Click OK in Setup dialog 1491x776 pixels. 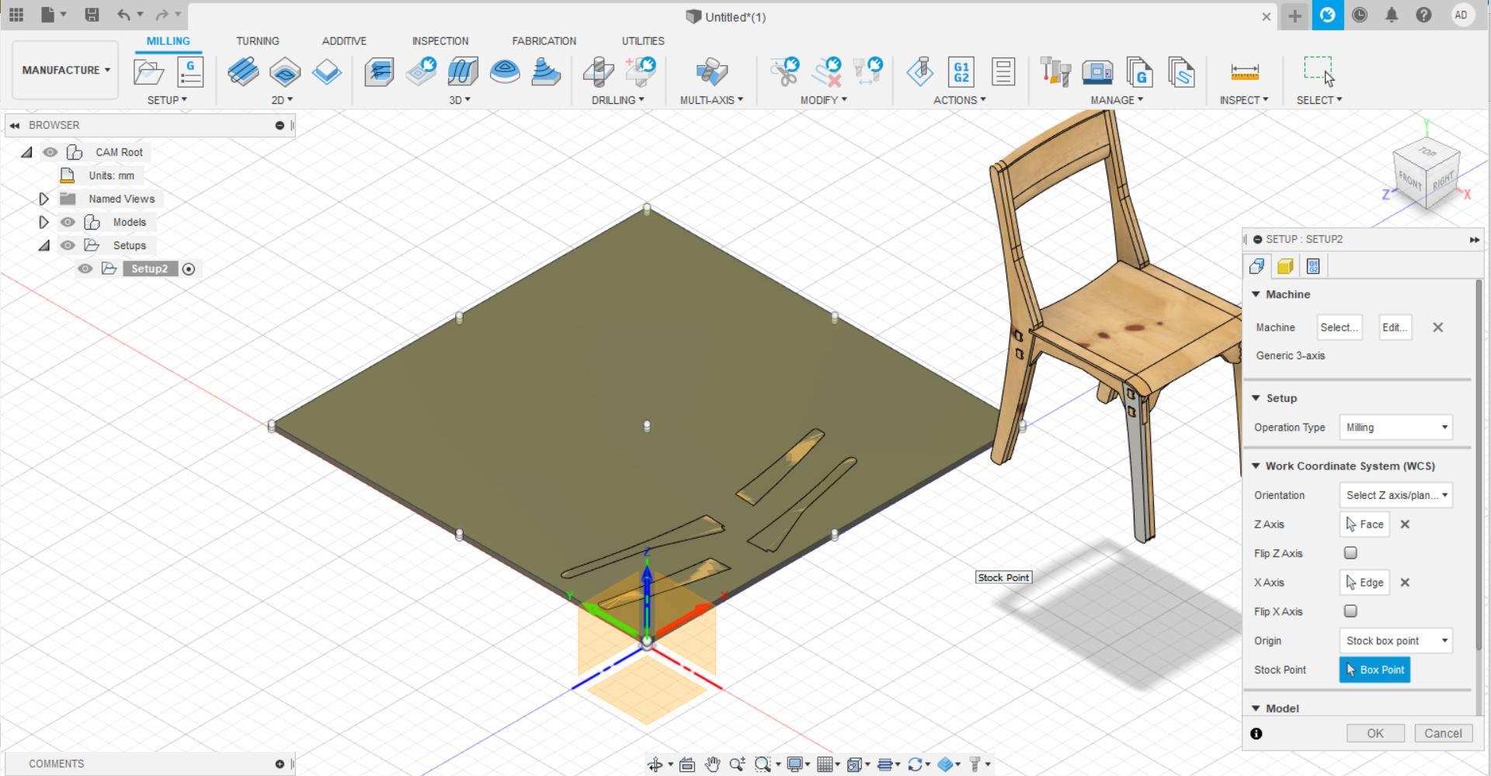[x=1375, y=733]
